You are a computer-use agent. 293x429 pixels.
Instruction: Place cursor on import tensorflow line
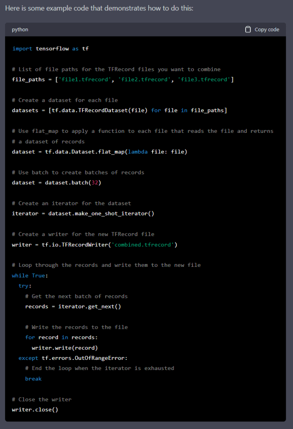pyautogui.click(x=50, y=49)
